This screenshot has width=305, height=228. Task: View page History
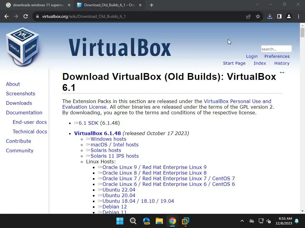point(282,63)
